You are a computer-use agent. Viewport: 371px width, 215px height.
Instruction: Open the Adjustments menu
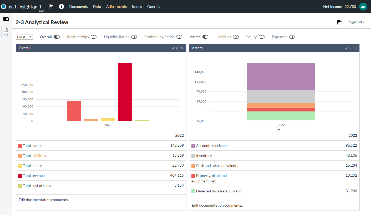click(116, 7)
